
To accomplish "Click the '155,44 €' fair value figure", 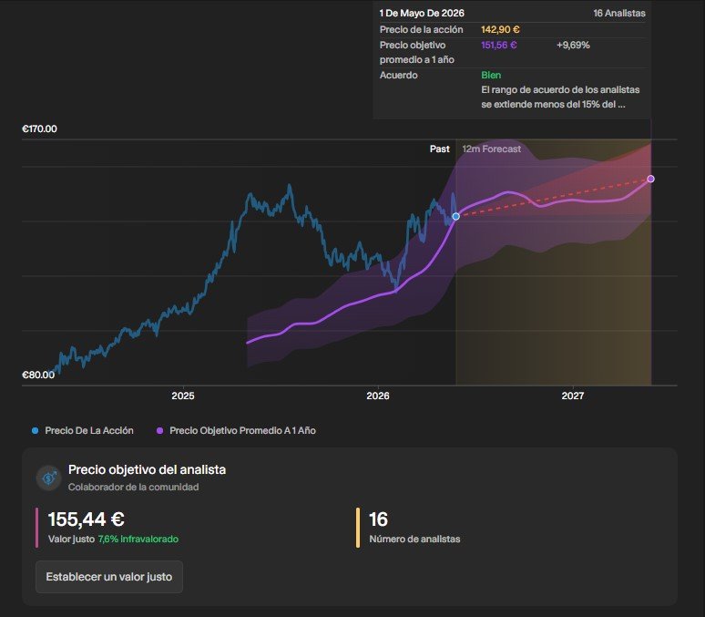I will tap(87, 519).
